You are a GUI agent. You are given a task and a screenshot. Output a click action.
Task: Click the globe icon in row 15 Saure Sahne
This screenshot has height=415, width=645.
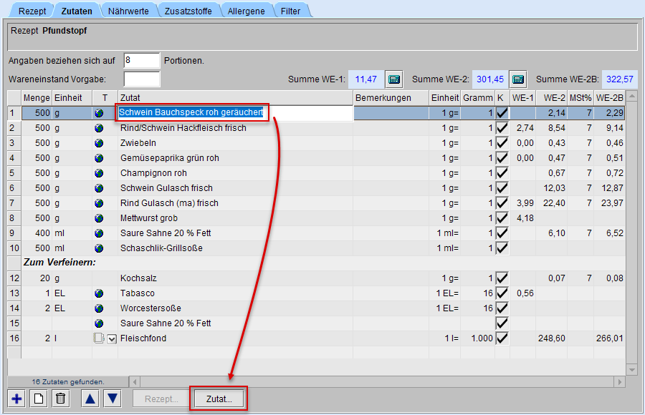click(99, 323)
